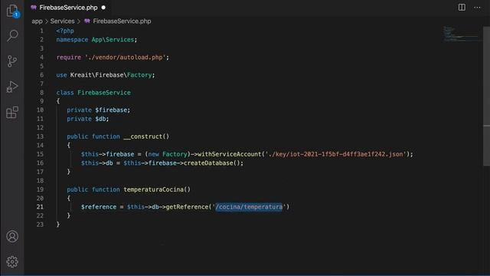
Task: Click line number 21 in the gutter
Action: (40, 207)
